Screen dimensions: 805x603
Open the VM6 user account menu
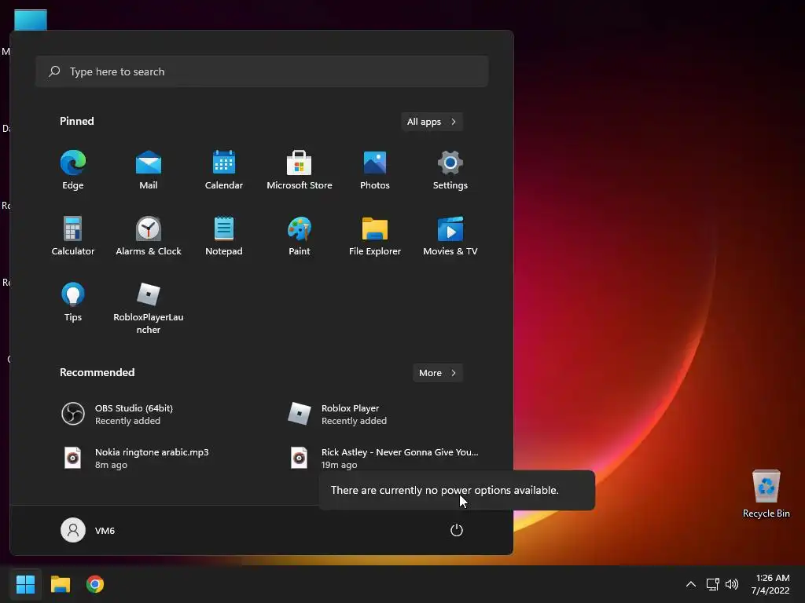[x=88, y=530]
